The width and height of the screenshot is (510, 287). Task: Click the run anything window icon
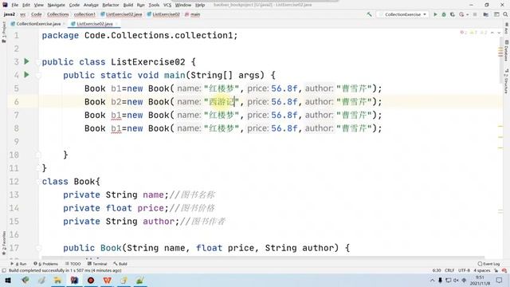coord(496,14)
